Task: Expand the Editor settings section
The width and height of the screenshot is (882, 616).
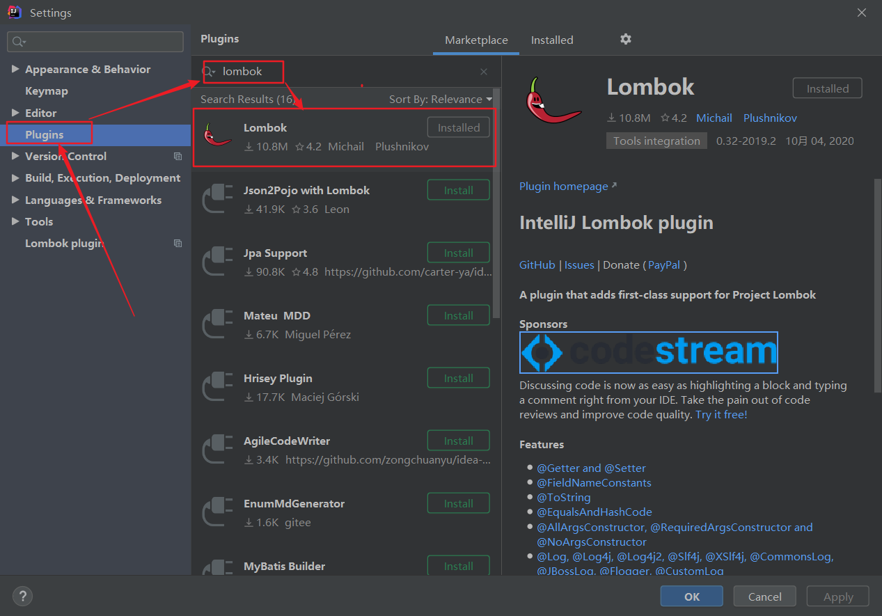Action: point(15,113)
